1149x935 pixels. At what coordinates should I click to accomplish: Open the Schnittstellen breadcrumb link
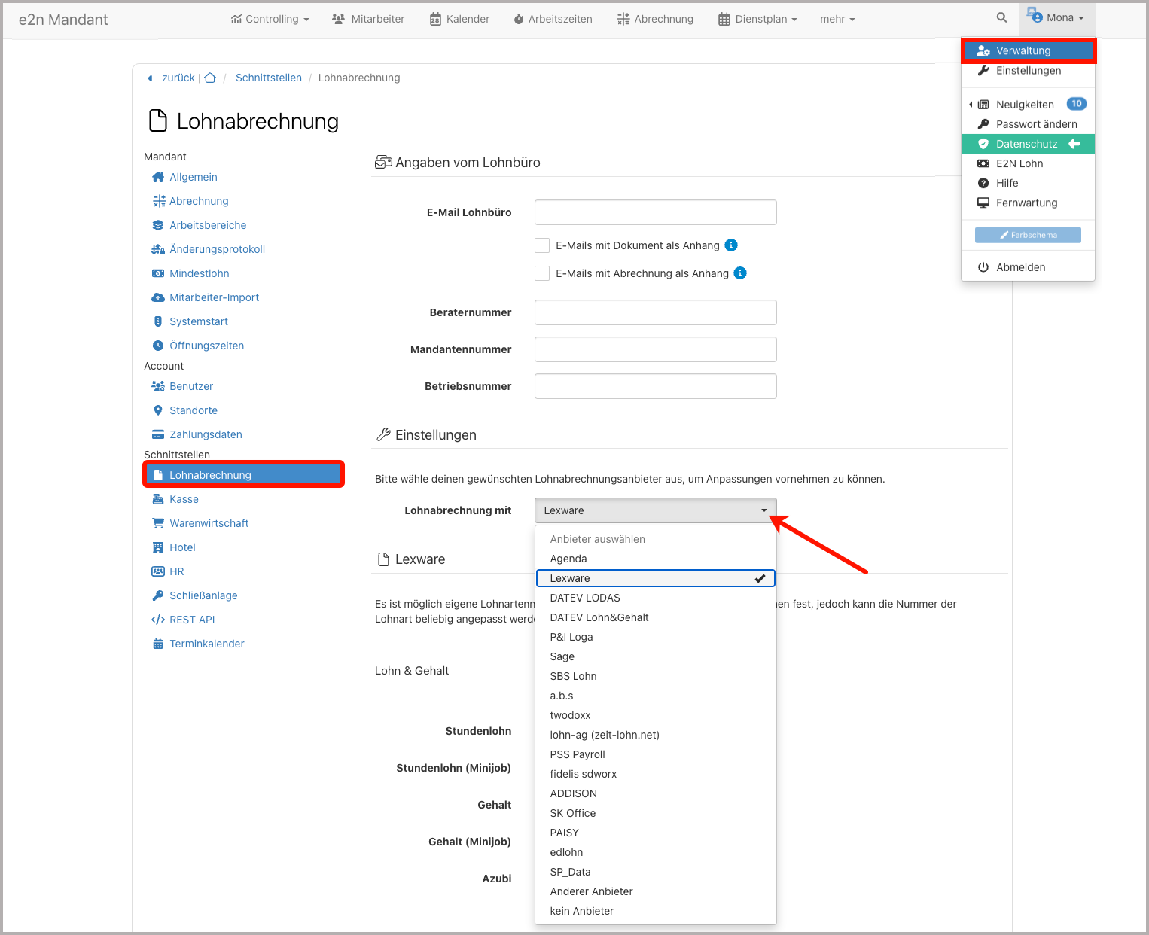coord(268,78)
